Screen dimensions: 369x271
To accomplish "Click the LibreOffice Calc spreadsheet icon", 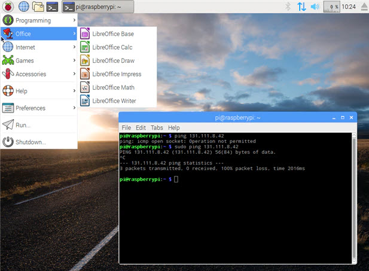I will (85, 47).
